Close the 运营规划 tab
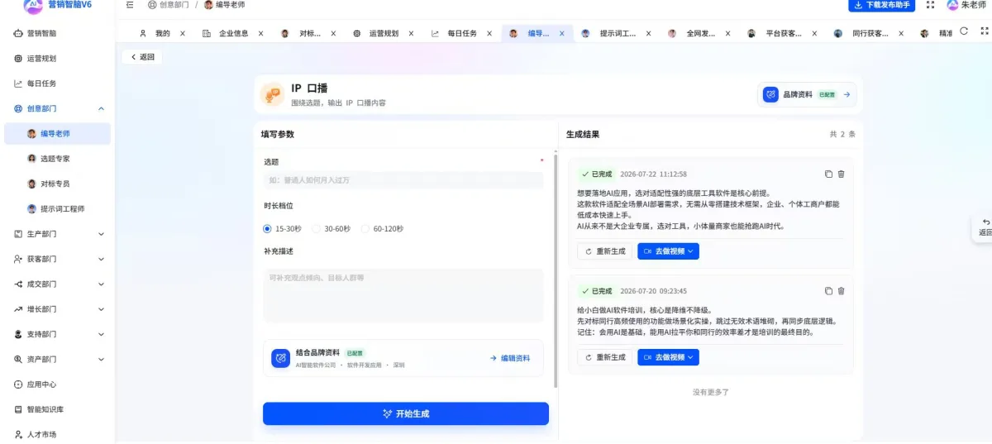The width and height of the screenshot is (992, 444). [x=412, y=34]
